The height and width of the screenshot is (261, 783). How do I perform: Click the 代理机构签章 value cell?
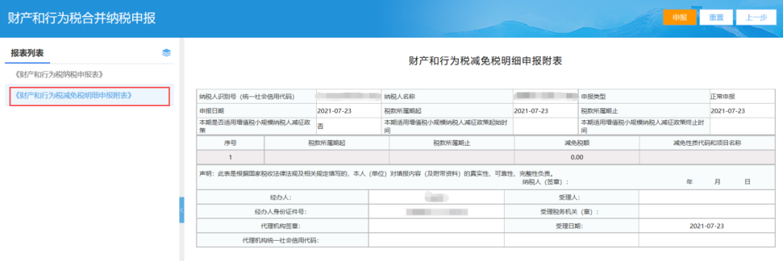[436, 226]
